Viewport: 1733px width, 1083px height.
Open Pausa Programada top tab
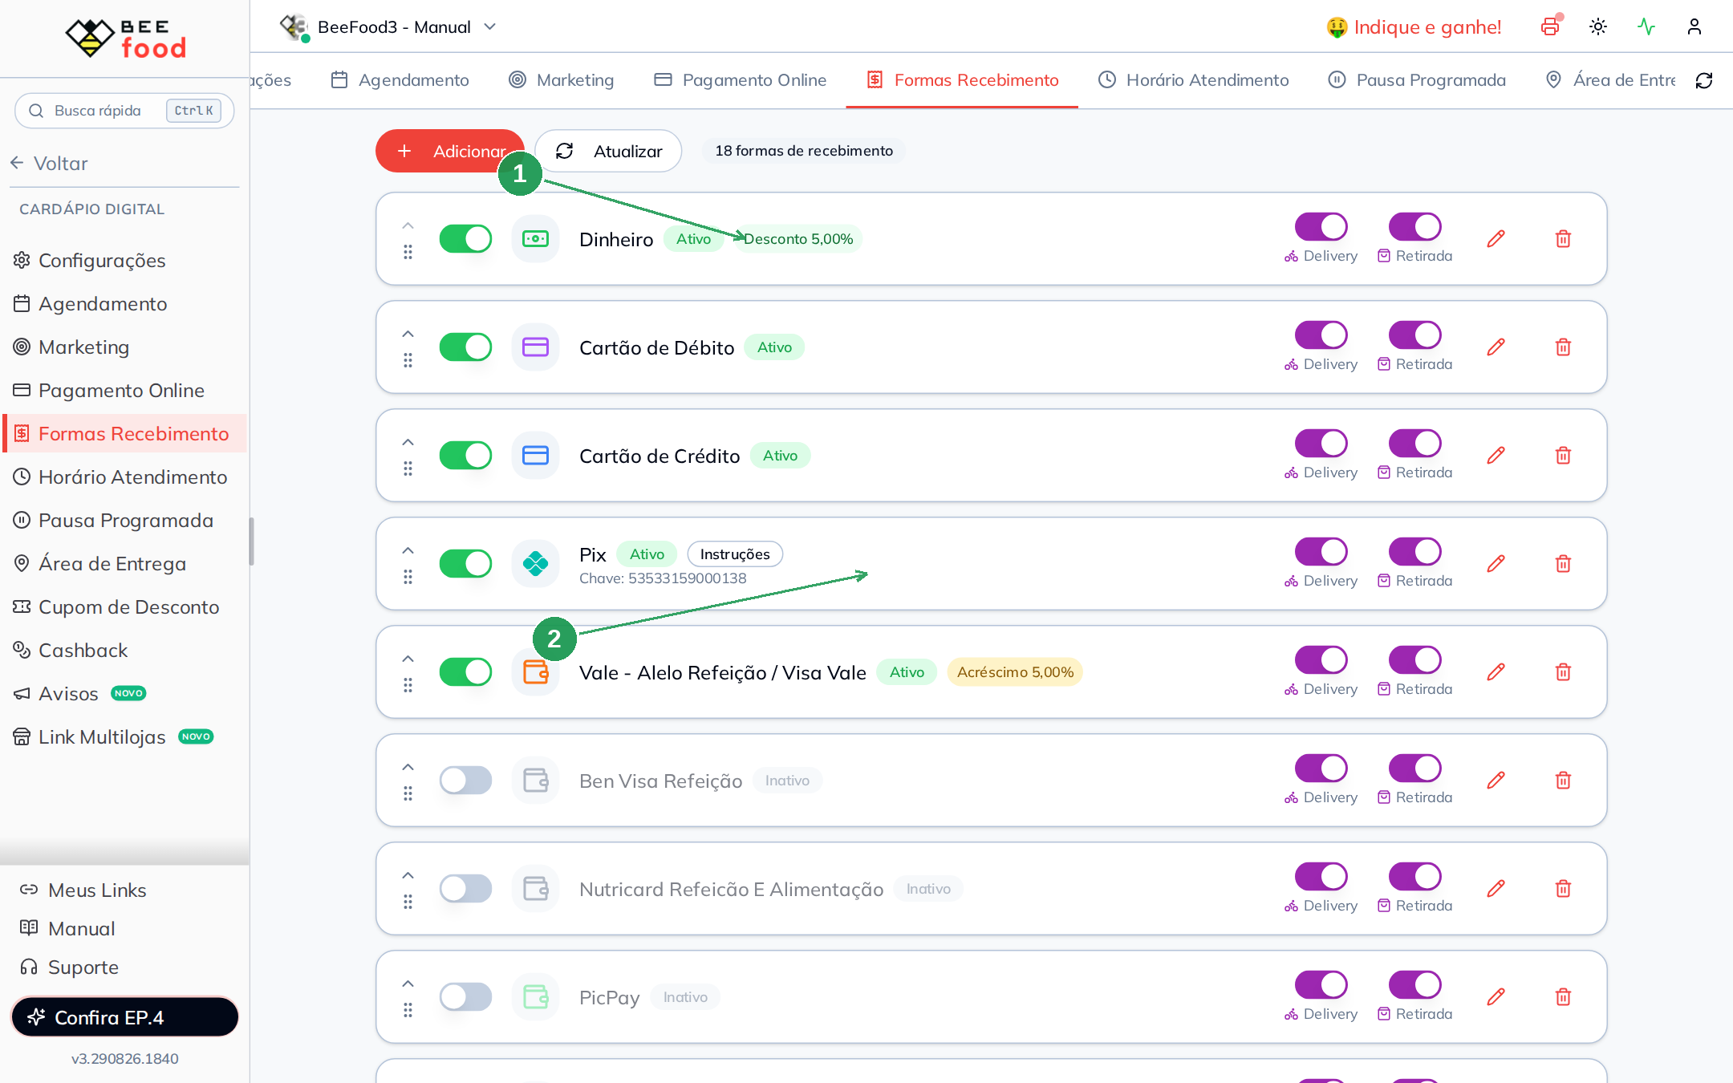point(1417,80)
